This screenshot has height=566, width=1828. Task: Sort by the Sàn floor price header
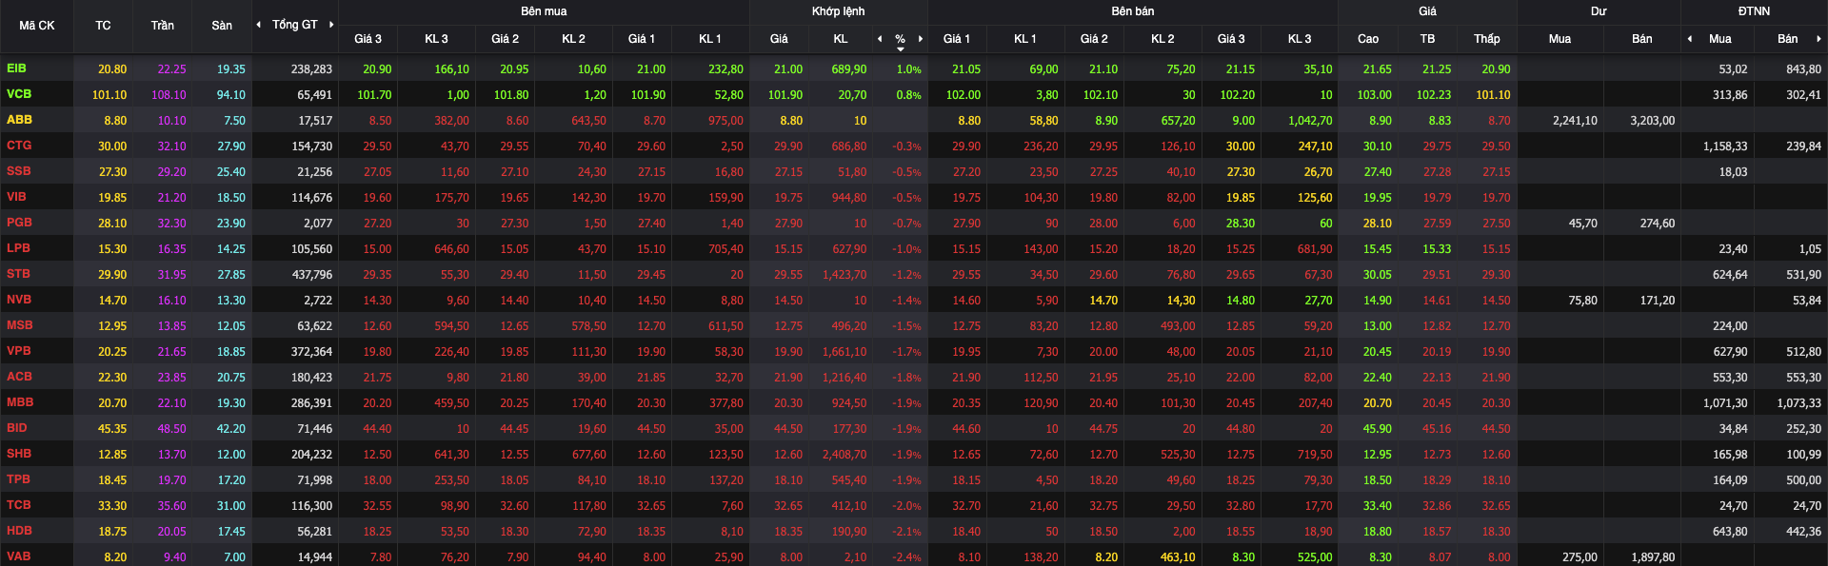pos(222,26)
